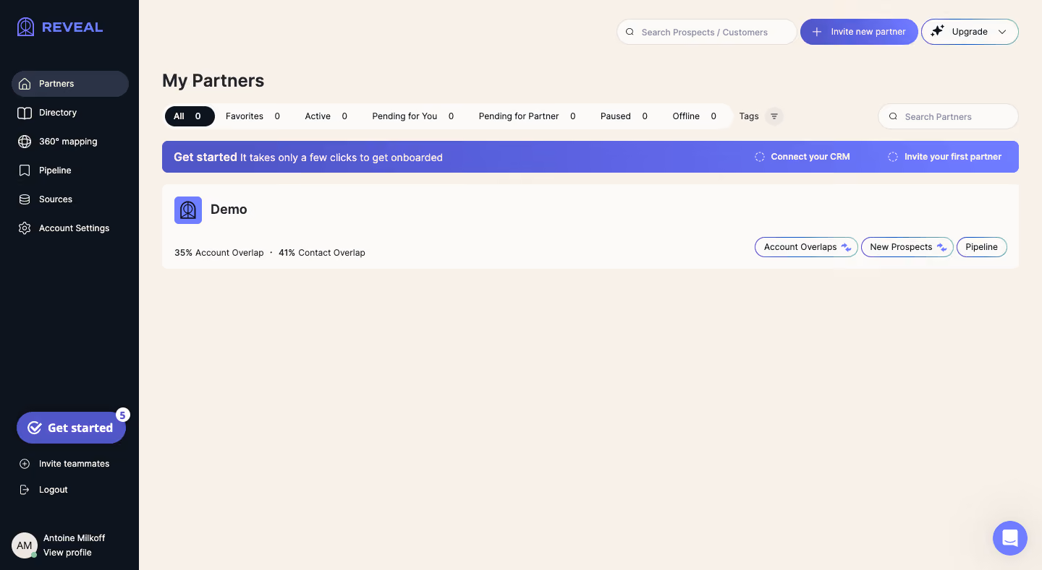Click the sparkle icon on the Upgrade button
Viewport: 1042px width, 570px height.
(x=937, y=31)
